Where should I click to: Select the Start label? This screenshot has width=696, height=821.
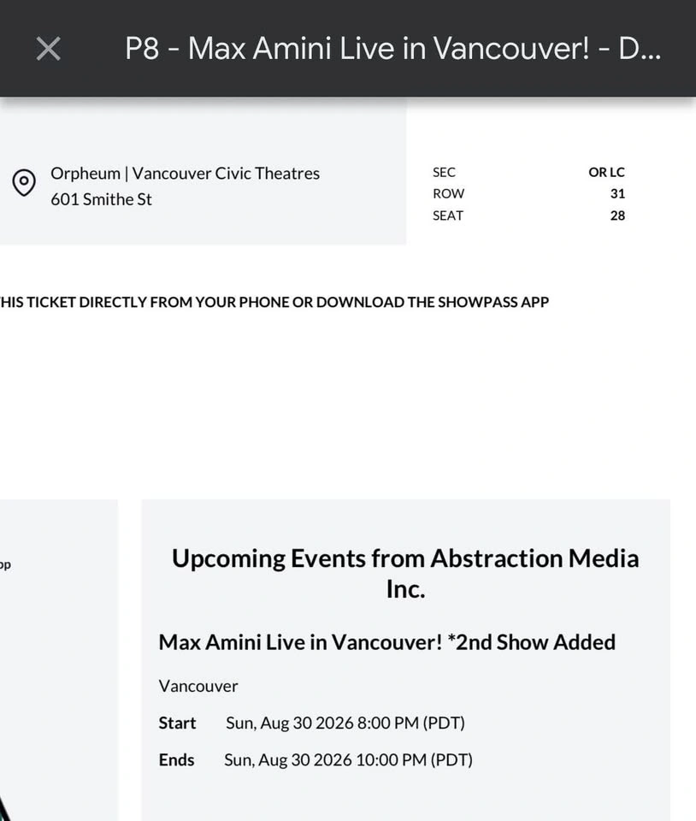(177, 724)
